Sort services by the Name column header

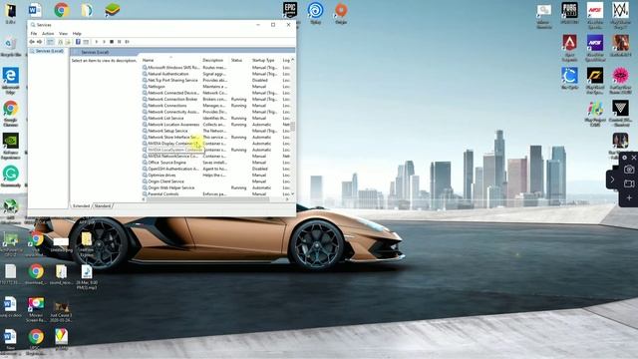pyautogui.click(x=170, y=60)
